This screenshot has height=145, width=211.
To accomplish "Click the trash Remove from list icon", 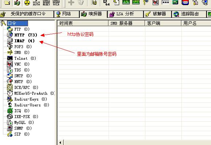I will 81,3.
